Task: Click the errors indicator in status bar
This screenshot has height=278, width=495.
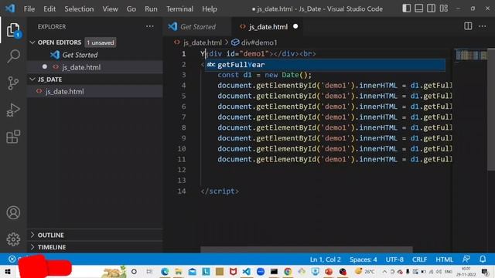Action: [12, 259]
